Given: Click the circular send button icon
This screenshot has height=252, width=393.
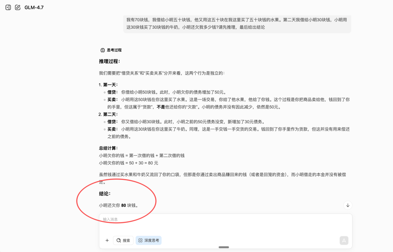Looking at the screenshot, I should pos(344,240).
